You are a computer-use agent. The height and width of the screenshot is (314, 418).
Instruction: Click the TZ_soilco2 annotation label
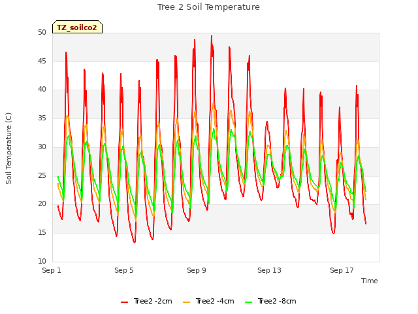click(x=77, y=27)
